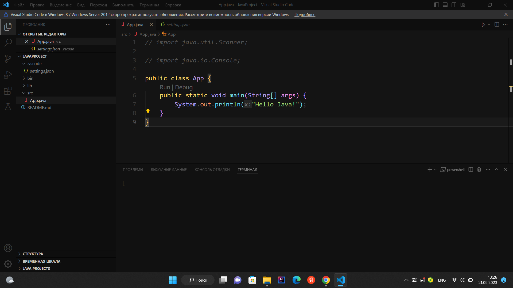Create a new terminal with plus icon
Viewport: 513px width, 288px height.
pos(430,170)
